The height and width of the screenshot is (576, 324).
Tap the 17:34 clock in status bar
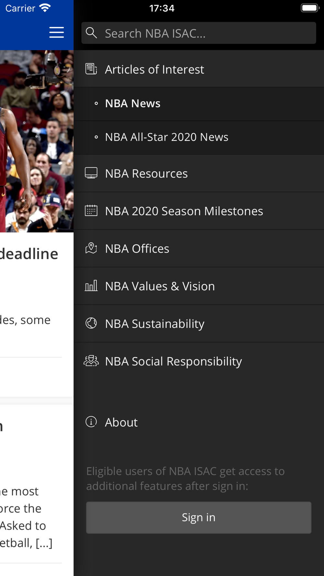162,8
